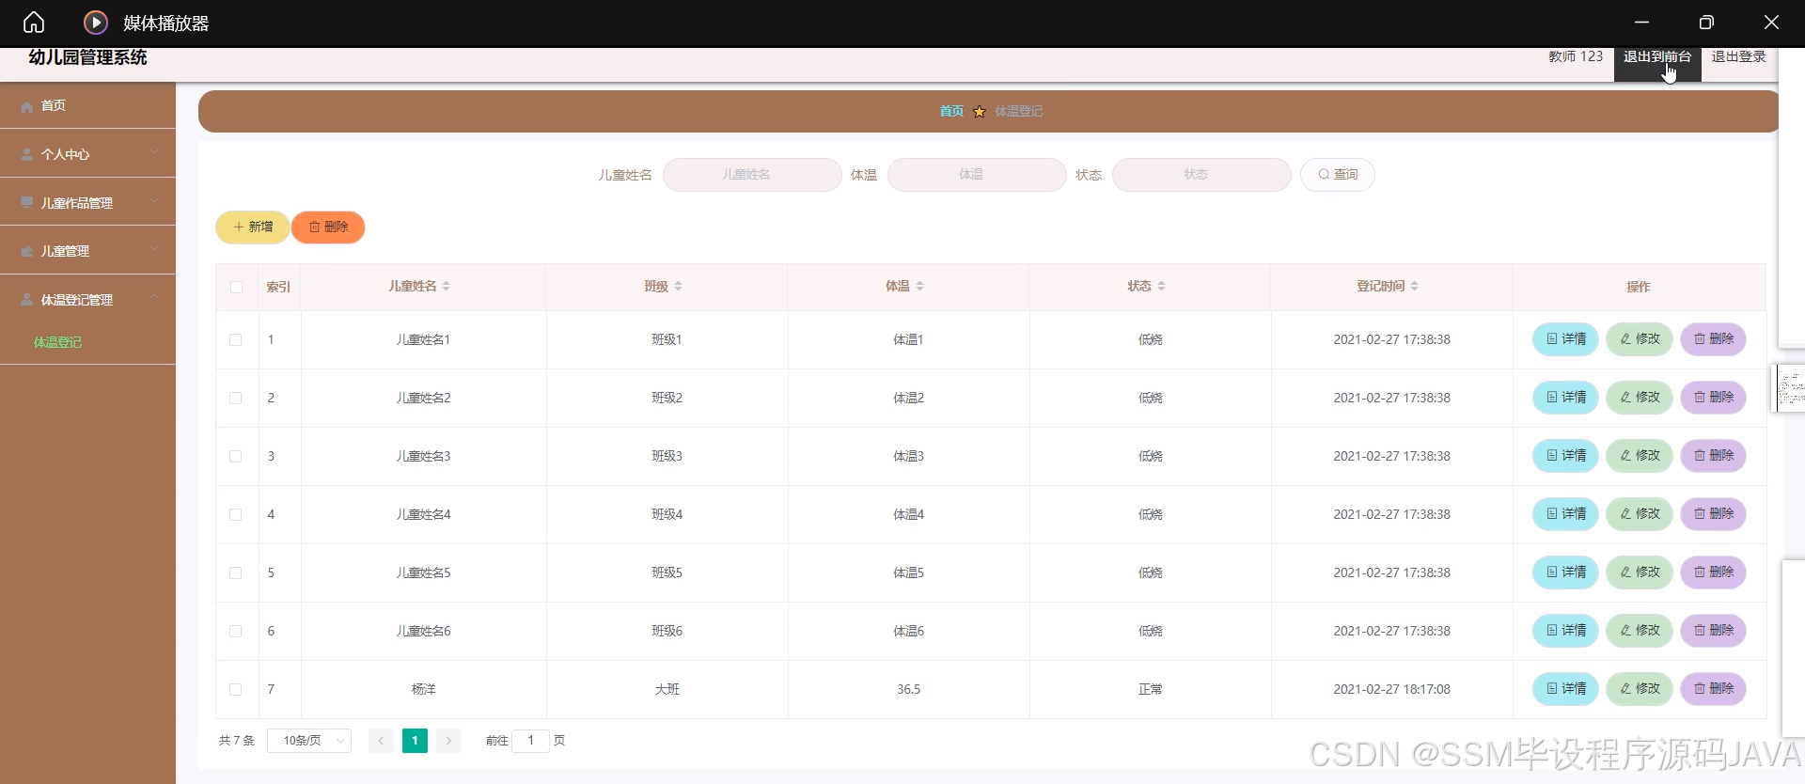The image size is (1805, 784).
Task: Check the checkbox for row 2
Action: (236, 398)
